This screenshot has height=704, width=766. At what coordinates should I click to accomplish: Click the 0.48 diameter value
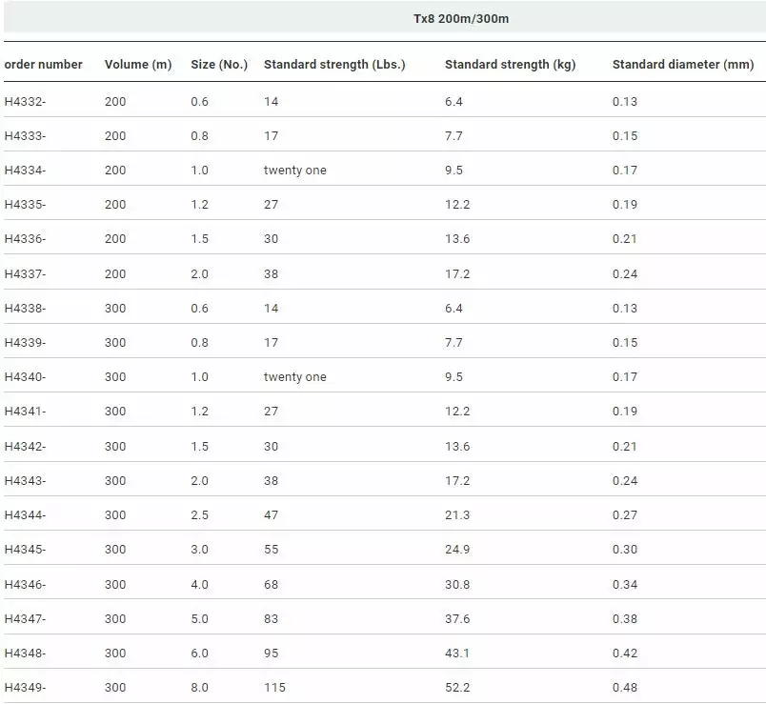(625, 688)
